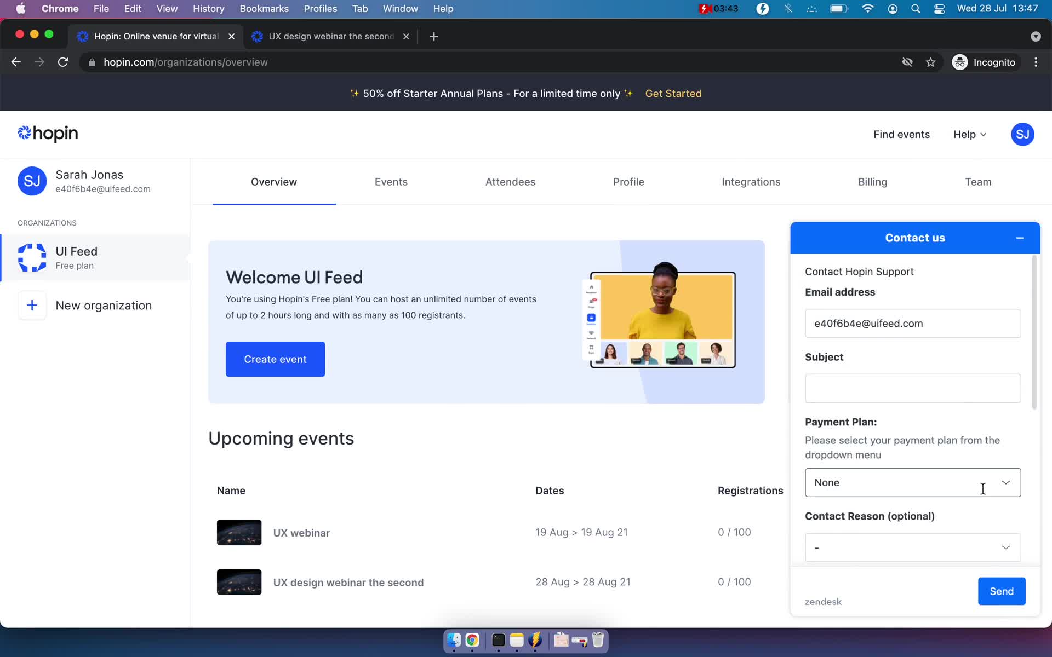Send the contact support form
This screenshot has height=657, width=1052.
pos(1001,591)
